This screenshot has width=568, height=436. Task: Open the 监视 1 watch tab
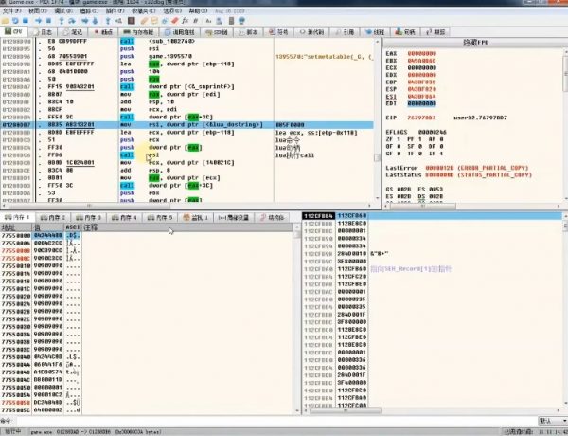tap(197, 217)
